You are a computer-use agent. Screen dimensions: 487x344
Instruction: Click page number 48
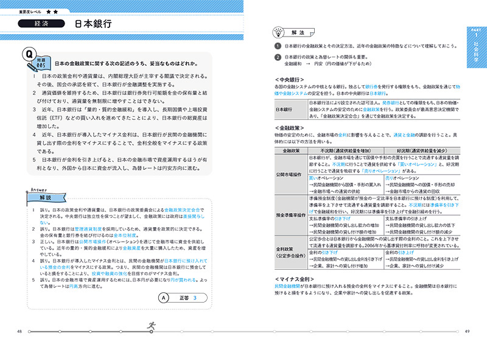point(19,332)
